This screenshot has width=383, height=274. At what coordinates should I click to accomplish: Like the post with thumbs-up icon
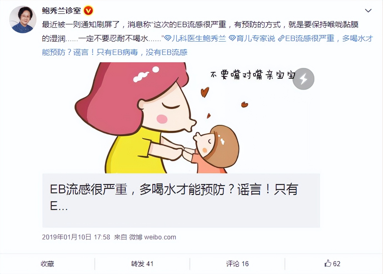pos(328,263)
